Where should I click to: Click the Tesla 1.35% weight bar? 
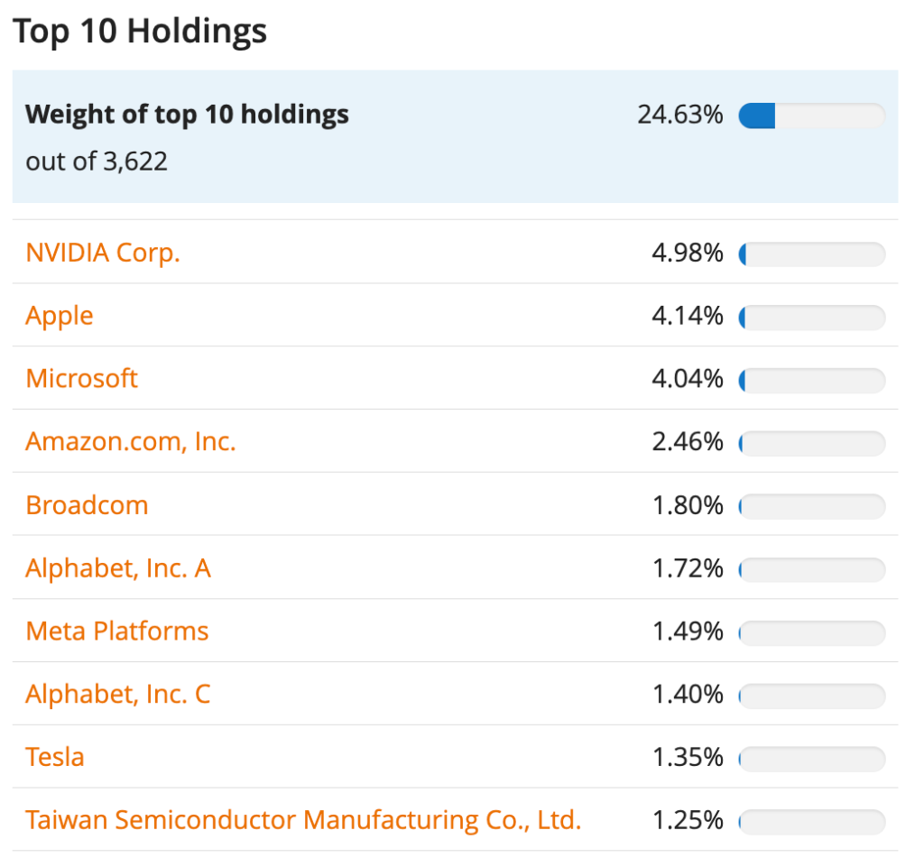pos(811,758)
